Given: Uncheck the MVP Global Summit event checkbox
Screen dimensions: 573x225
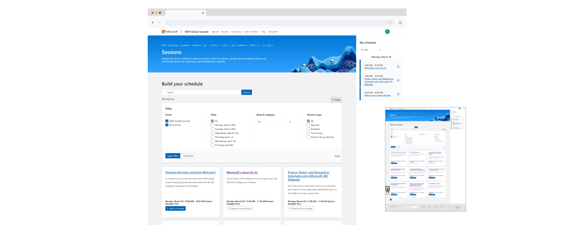Looking at the screenshot, I should point(167,121).
